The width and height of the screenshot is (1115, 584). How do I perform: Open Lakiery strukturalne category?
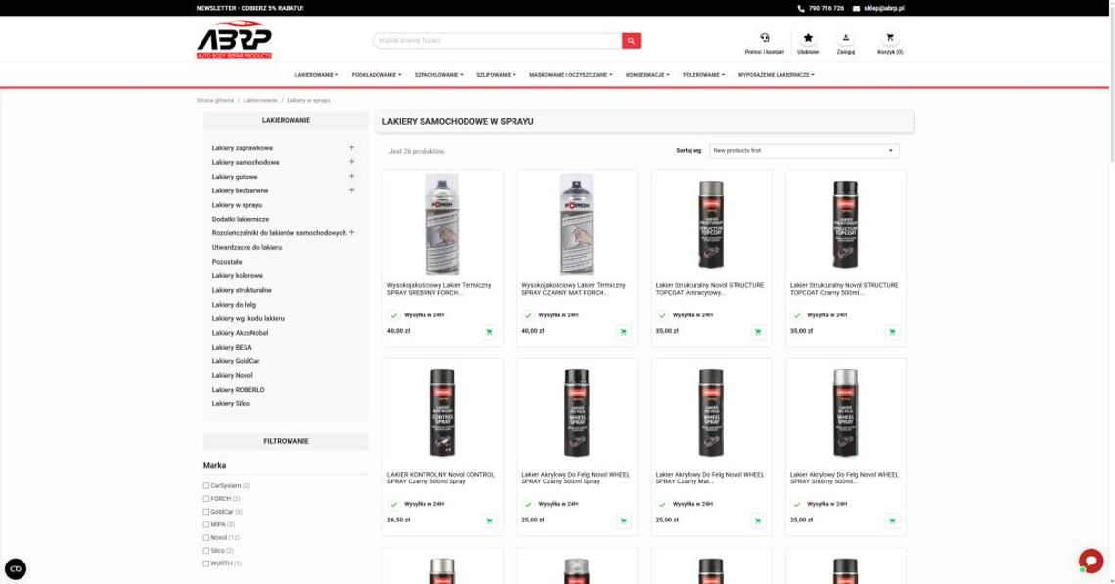[x=242, y=290]
